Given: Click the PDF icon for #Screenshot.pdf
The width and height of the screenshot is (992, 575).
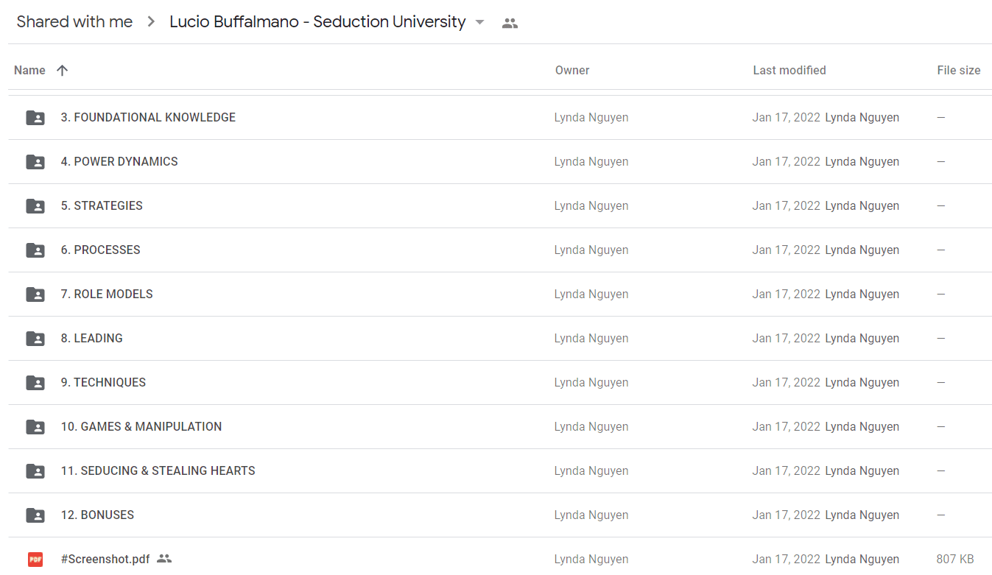Looking at the screenshot, I should click(x=35, y=560).
